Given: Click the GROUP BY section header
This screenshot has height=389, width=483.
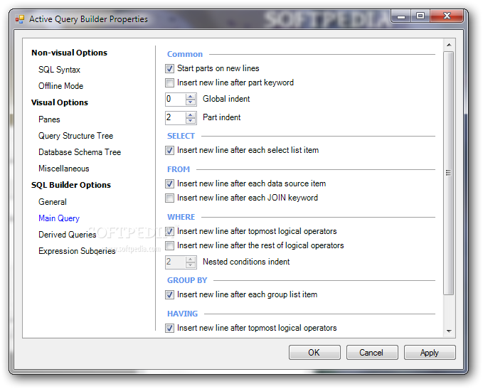Looking at the screenshot, I should click(x=187, y=280).
